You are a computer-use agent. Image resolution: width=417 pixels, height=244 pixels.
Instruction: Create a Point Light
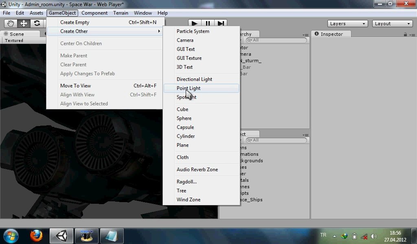pyautogui.click(x=201, y=88)
